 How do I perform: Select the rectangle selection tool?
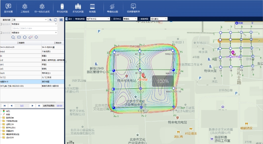19,37
